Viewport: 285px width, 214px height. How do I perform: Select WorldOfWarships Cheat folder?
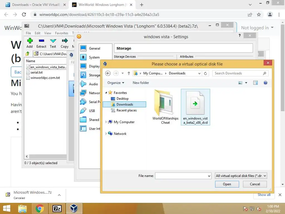(x=165, y=107)
